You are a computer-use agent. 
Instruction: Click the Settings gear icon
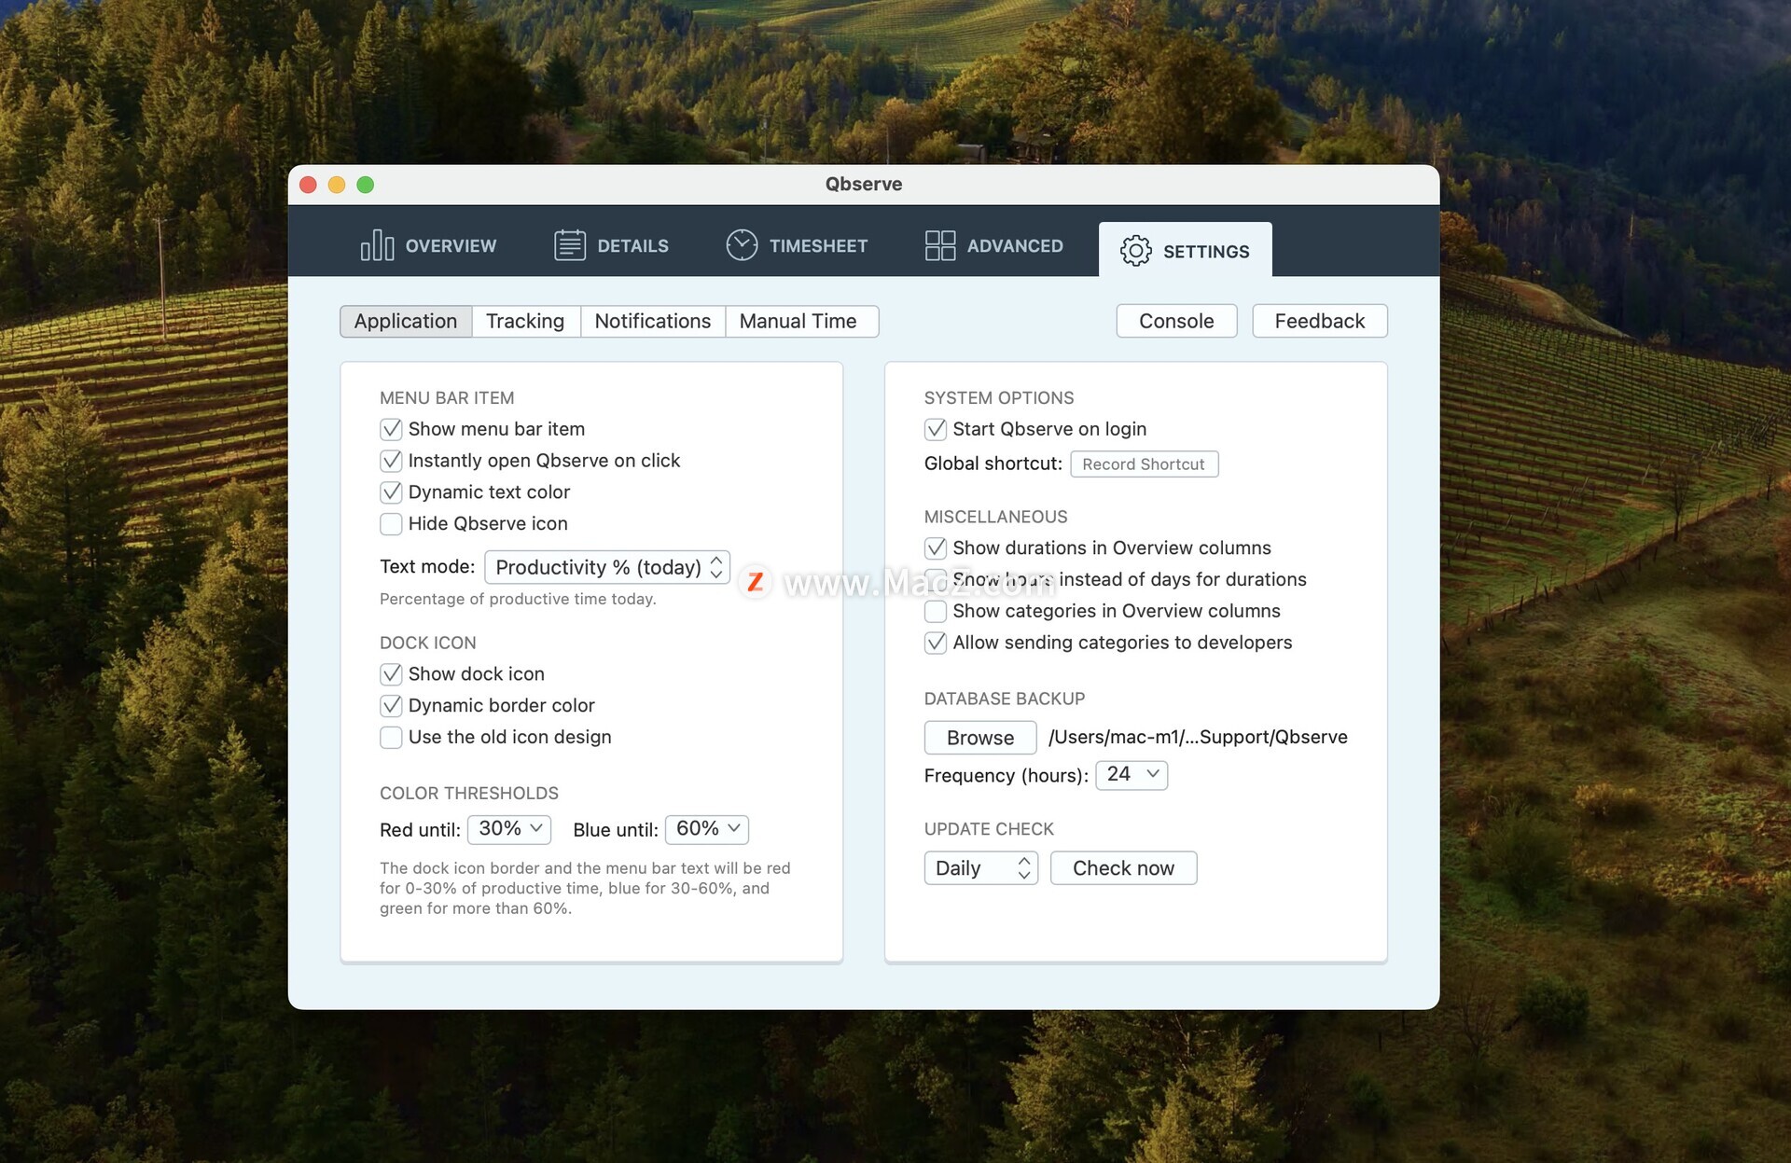[1135, 251]
